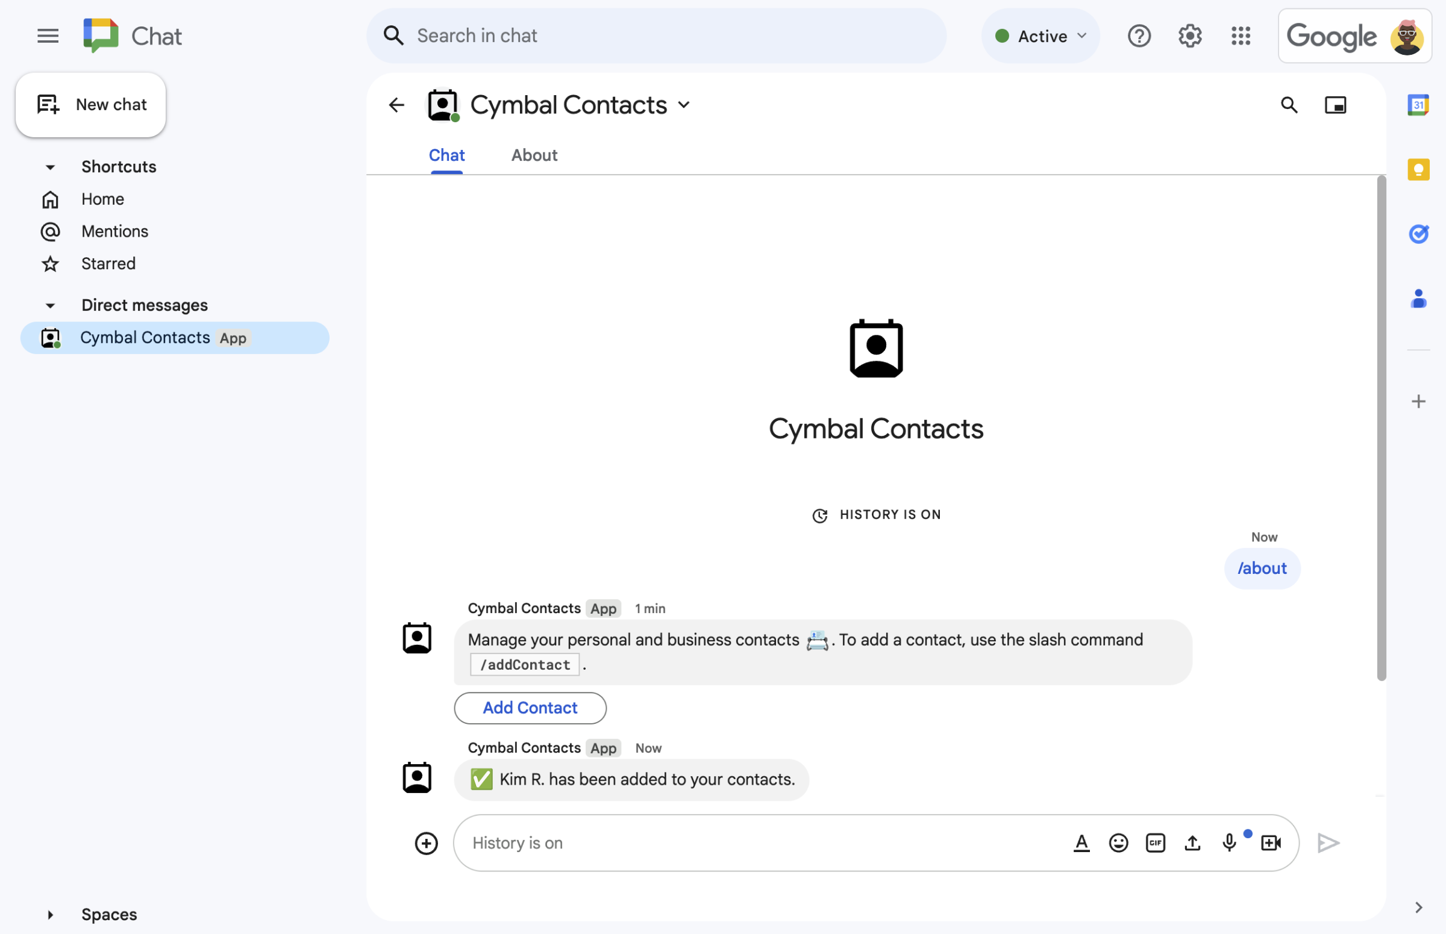Screen dimensions: 1446x934
Task: Click the Add Contact button
Action: click(530, 708)
